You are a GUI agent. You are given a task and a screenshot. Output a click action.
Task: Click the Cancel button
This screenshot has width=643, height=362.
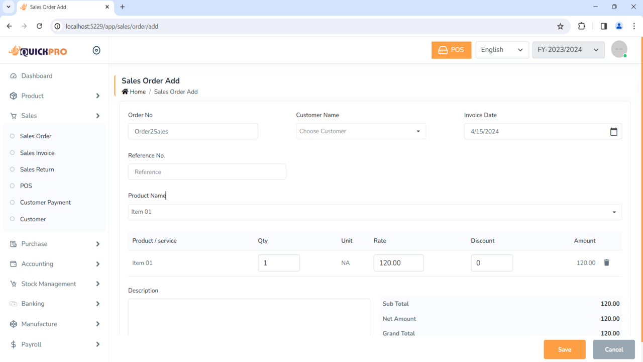(613, 349)
